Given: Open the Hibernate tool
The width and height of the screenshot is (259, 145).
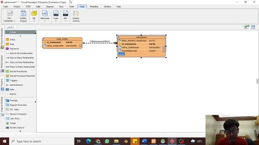Looking at the screenshot, I should pyautogui.click(x=45, y=16).
